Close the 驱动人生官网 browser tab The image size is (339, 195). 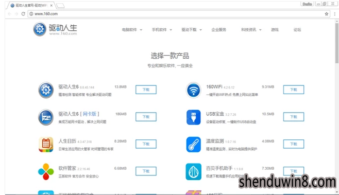(x=51, y=5)
